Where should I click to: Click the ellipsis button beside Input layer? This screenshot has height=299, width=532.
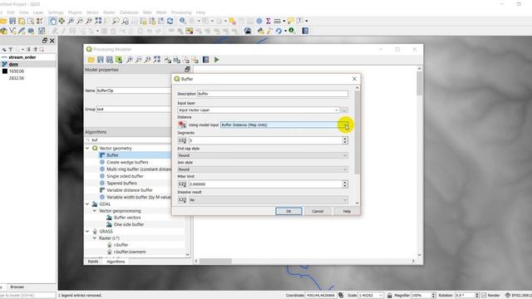[344, 110]
